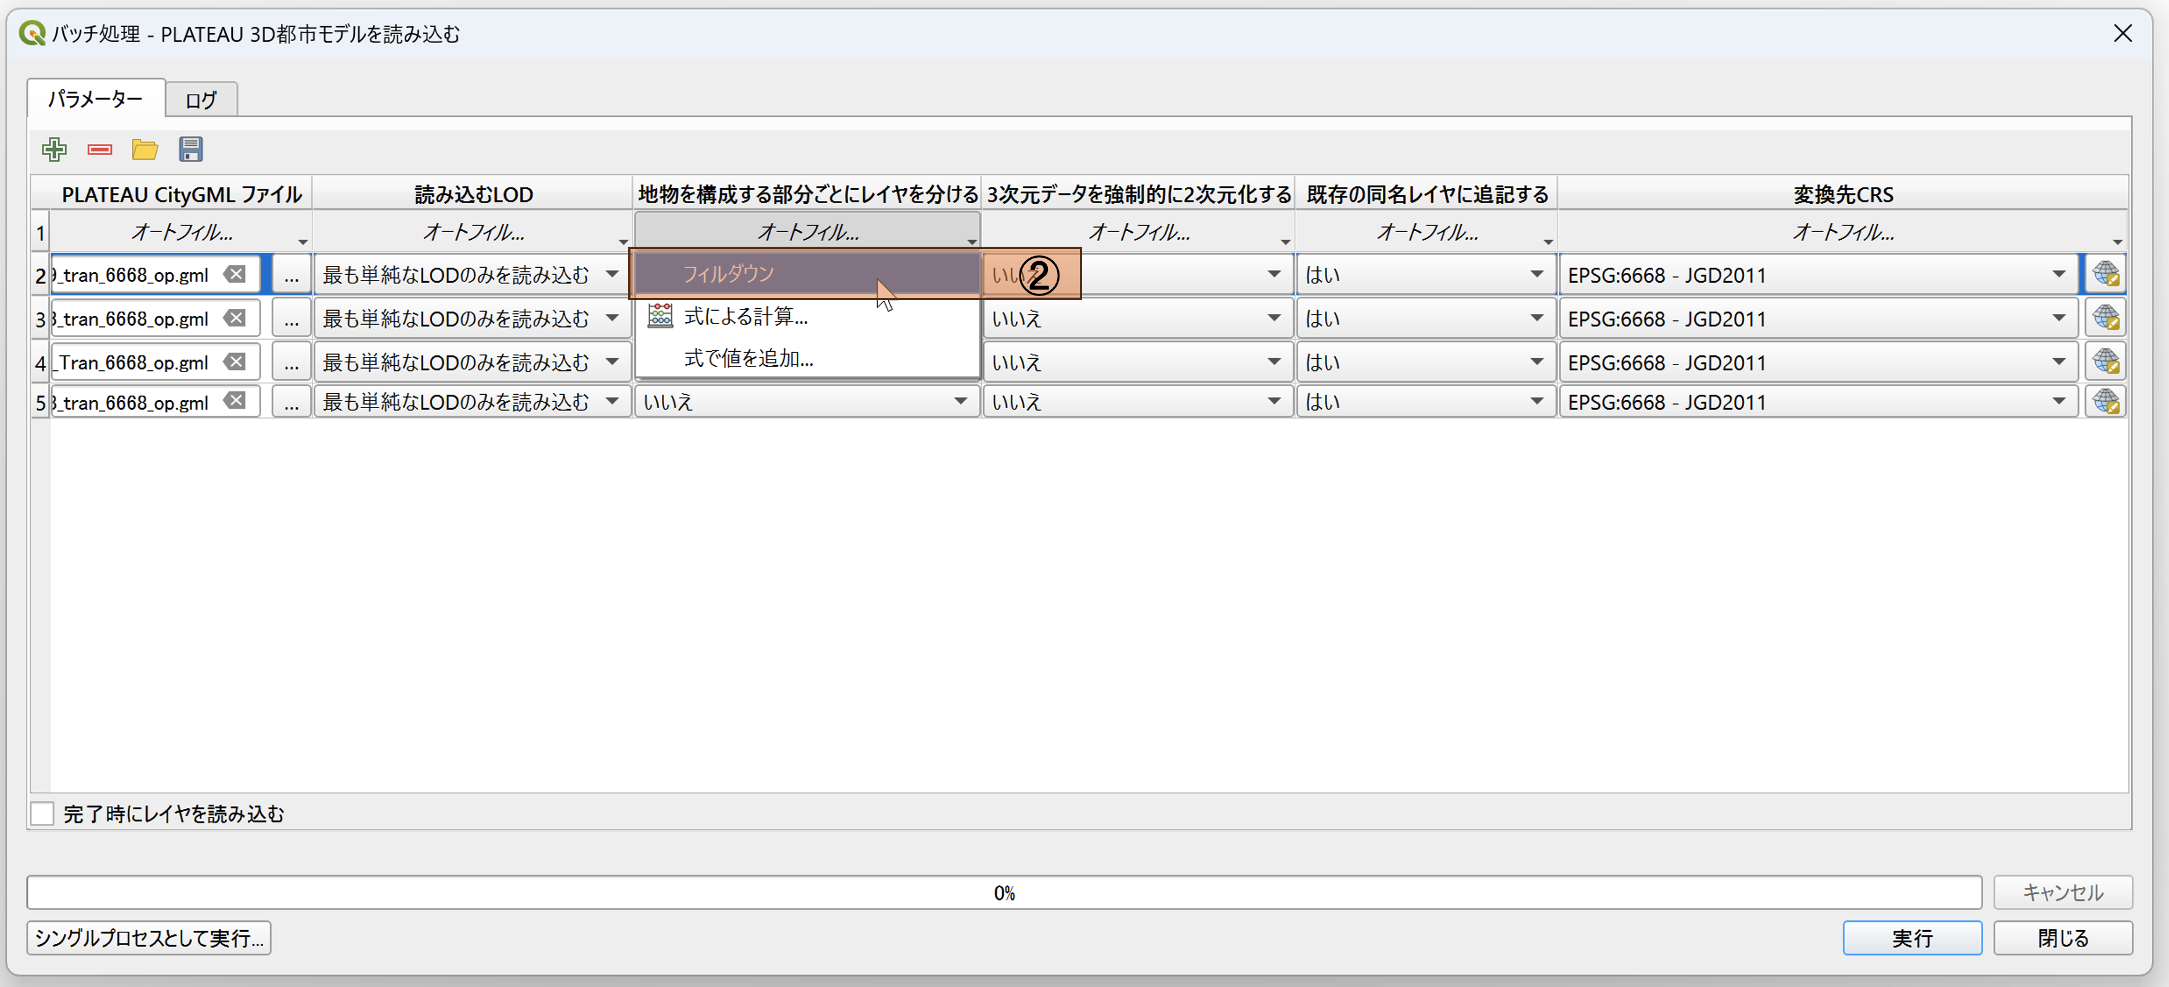Open CRS selector globe icon in row 4
Viewport: 2169px width, 987px height.
click(2105, 362)
